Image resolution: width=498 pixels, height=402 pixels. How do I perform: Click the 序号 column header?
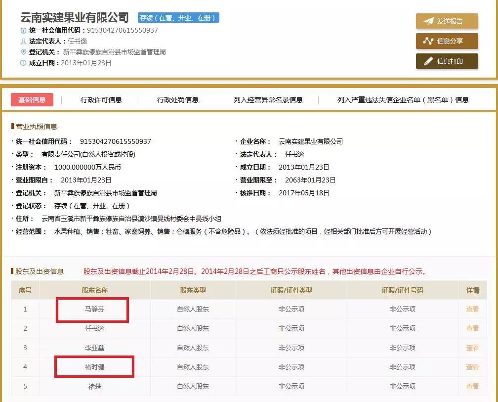click(x=25, y=290)
